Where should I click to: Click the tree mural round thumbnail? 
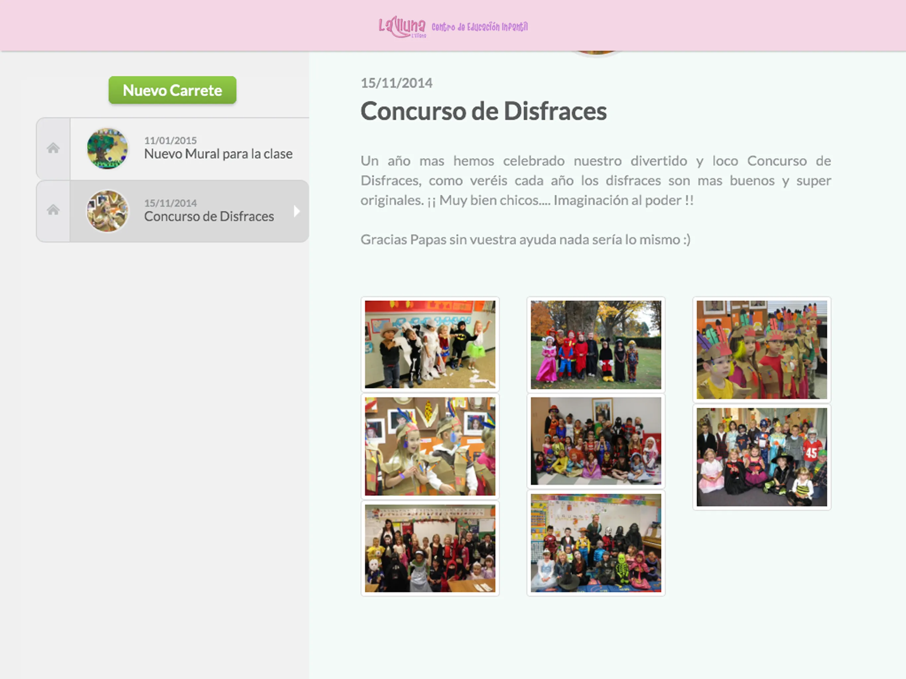(x=107, y=149)
